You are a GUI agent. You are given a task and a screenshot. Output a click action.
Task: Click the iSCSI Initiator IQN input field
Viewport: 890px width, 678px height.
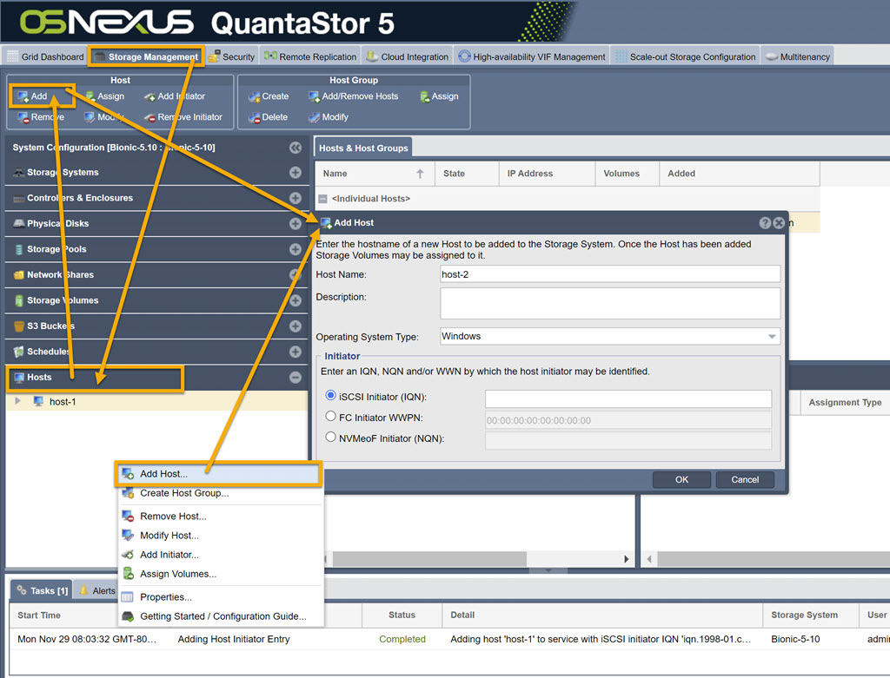[x=628, y=398]
